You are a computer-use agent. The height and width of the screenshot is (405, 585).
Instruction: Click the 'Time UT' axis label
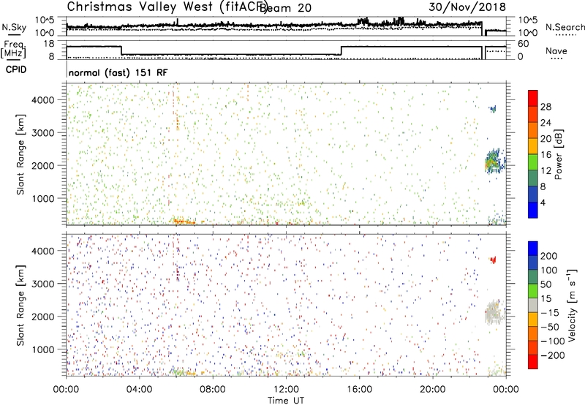pos(286,401)
